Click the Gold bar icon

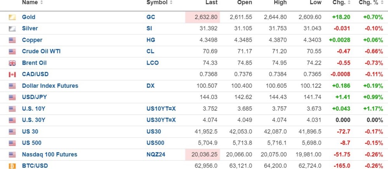coord(12,17)
